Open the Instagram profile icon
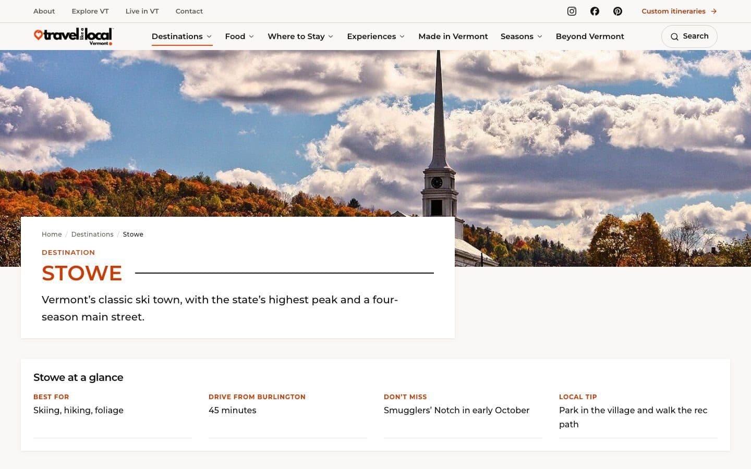The height and width of the screenshot is (469, 751). [x=572, y=11]
